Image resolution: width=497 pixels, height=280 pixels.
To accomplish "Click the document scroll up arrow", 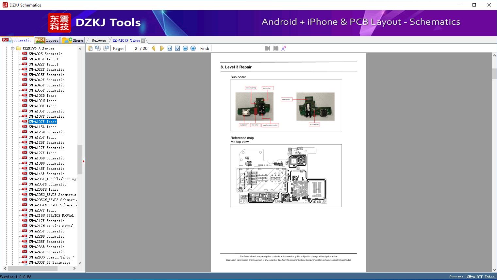I will pyautogui.click(x=494, y=56).
